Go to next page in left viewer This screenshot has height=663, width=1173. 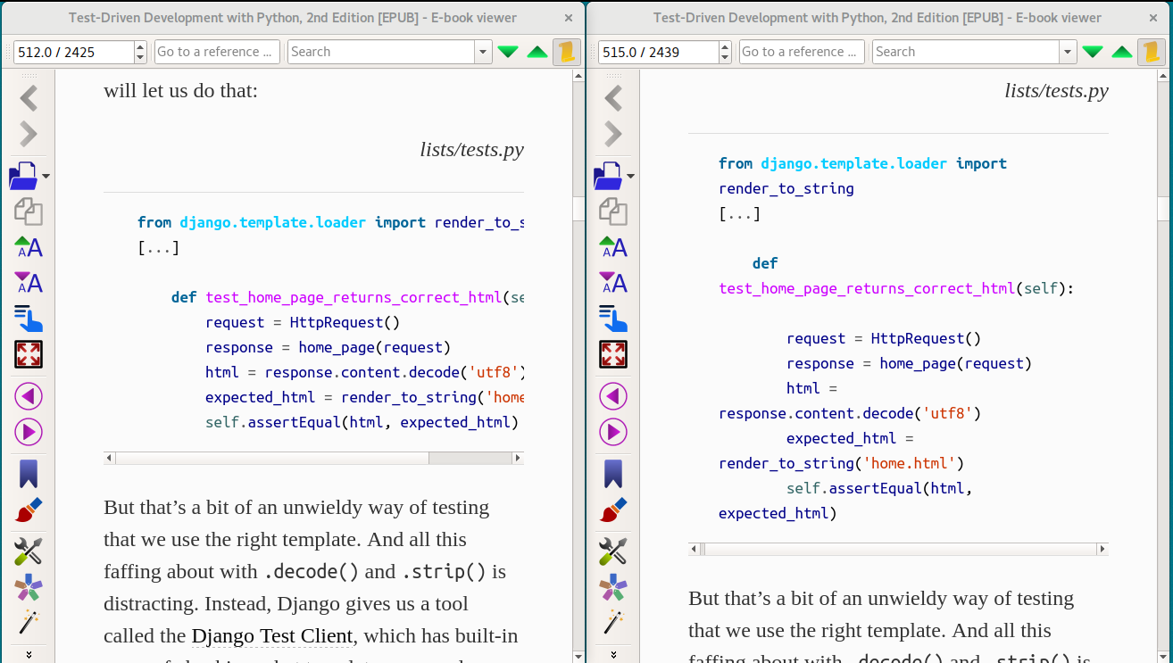tap(29, 432)
